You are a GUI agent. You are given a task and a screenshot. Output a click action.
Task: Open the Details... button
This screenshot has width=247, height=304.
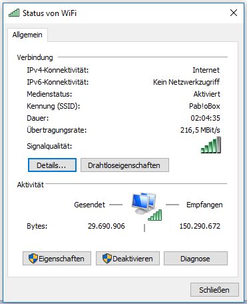point(52,165)
